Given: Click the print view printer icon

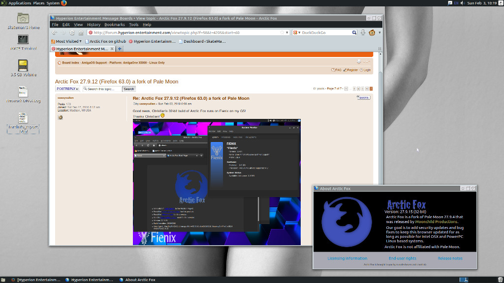Looking at the screenshot, I should click(359, 61).
